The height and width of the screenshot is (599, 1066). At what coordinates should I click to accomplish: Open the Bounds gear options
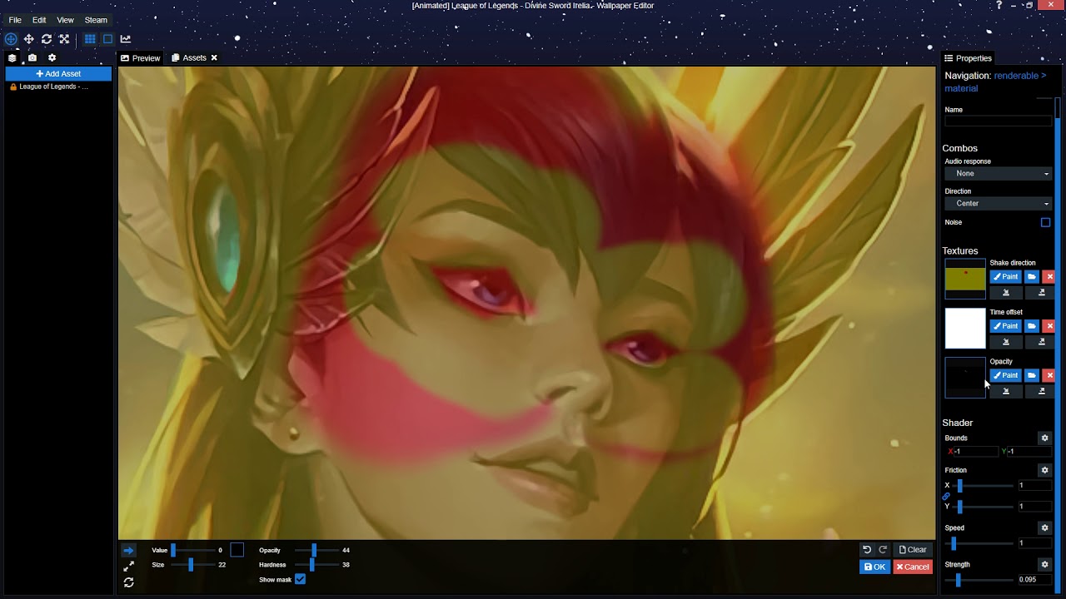1044,438
